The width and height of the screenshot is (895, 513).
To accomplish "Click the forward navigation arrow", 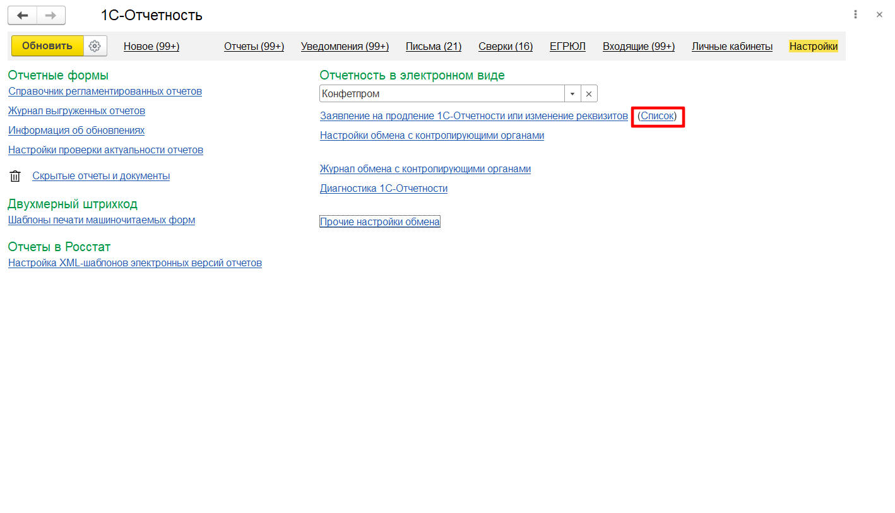I will (51, 15).
